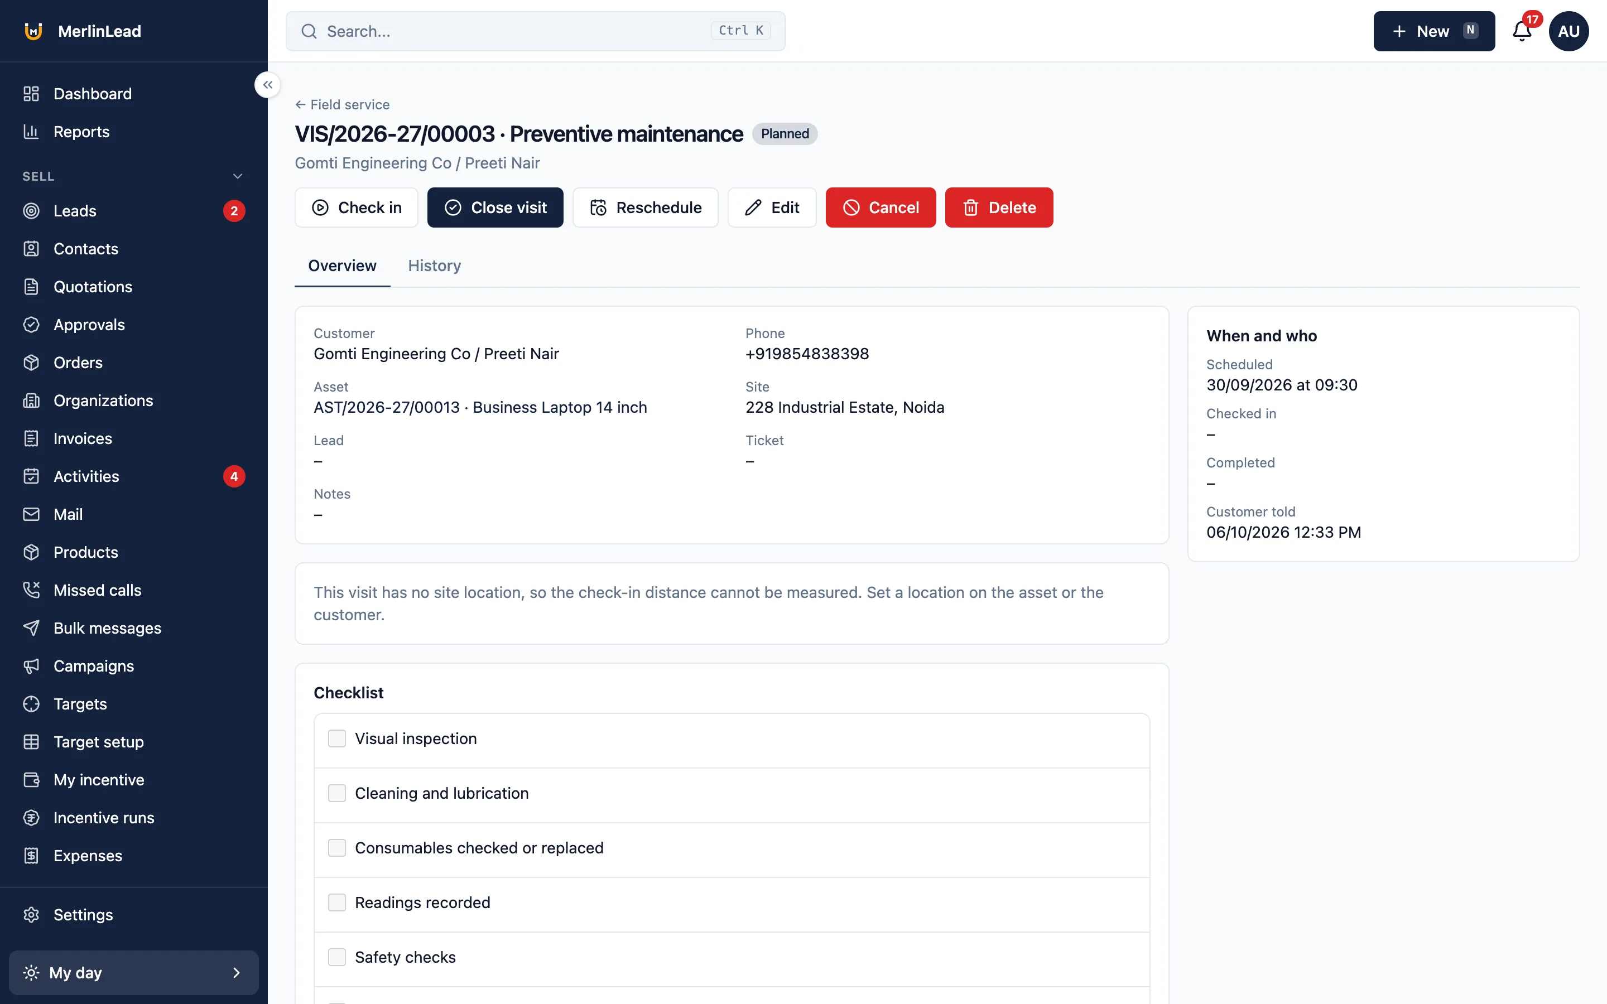Open Campaigns from the sidebar
Screen dimensions: 1607x1004
tap(133, 665)
